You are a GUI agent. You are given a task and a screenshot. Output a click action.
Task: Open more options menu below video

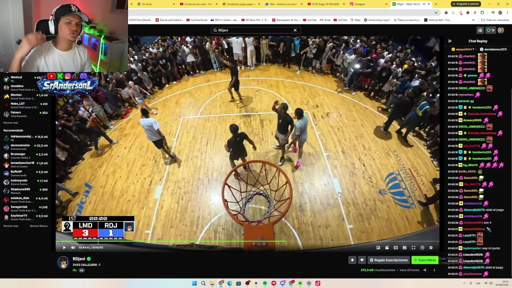click(x=434, y=270)
